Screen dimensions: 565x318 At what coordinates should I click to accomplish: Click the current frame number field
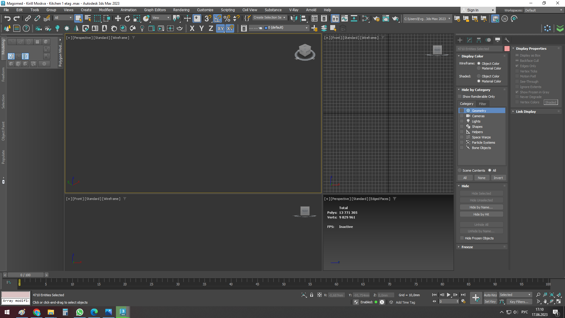(x=447, y=302)
